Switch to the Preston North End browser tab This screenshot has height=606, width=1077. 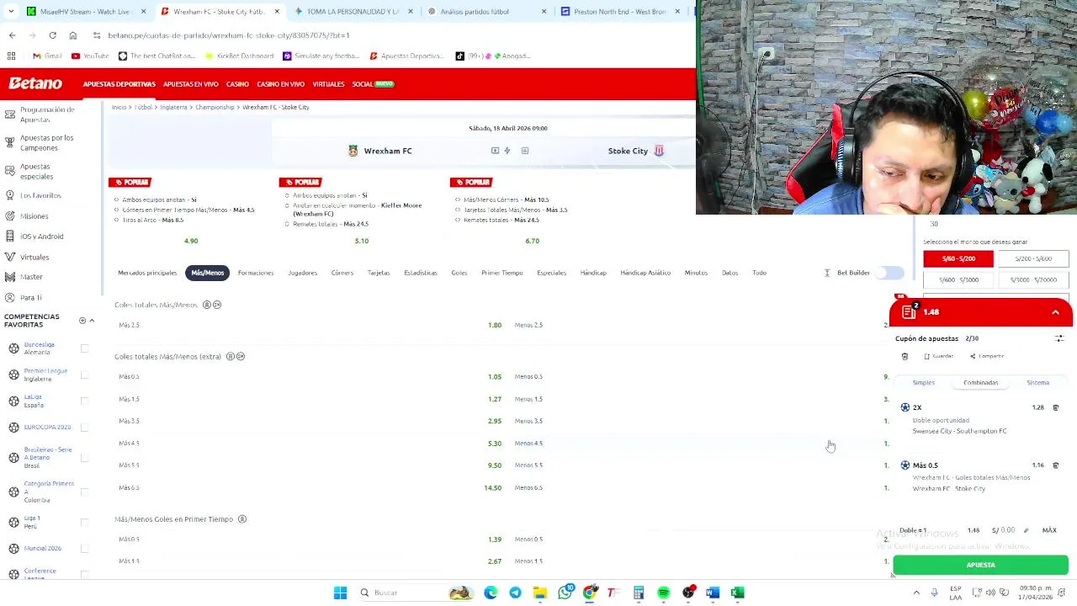coord(620,11)
